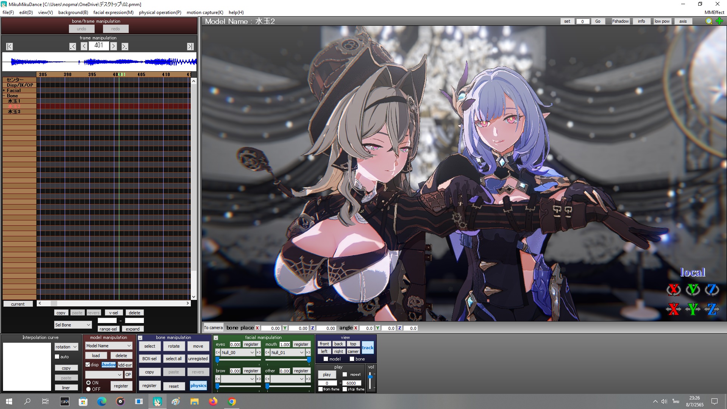This screenshot has height=409, width=727.
Task: Click the frame number field showing 401
Action: pyautogui.click(x=98, y=45)
